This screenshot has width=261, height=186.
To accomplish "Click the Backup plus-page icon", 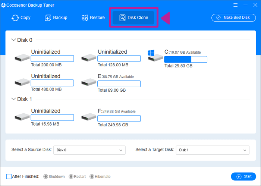I will [x=48, y=18].
